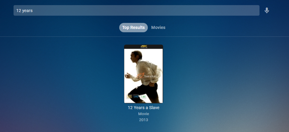This screenshot has height=132, width=289.
Task: Click the running man's clenched fist
Action: pos(128,75)
